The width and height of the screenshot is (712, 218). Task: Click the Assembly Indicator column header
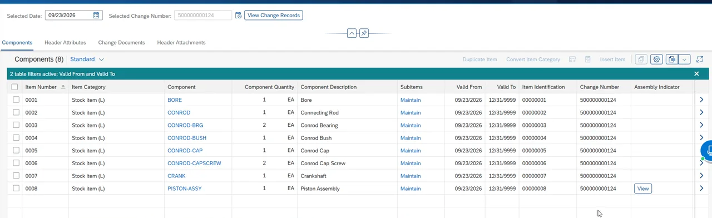pyautogui.click(x=662, y=87)
